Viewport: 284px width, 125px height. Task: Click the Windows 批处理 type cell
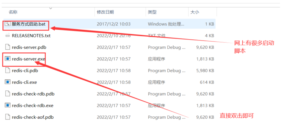click(x=166, y=24)
